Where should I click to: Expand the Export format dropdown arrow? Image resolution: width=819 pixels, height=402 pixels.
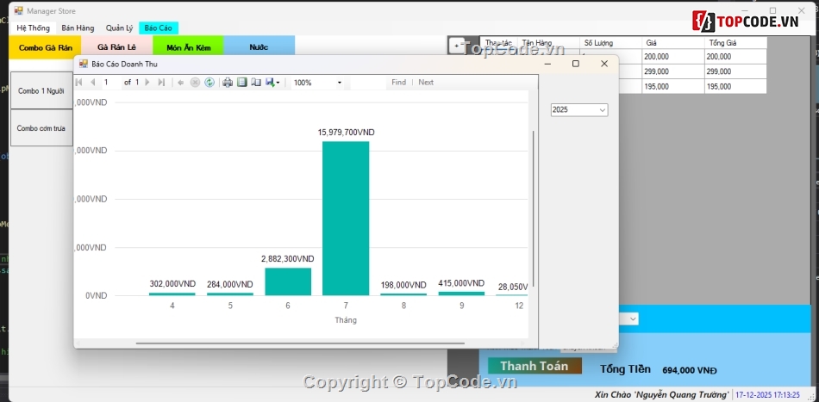[278, 83]
